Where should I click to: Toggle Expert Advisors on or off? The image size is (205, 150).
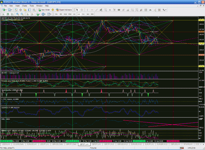coord(64,10)
